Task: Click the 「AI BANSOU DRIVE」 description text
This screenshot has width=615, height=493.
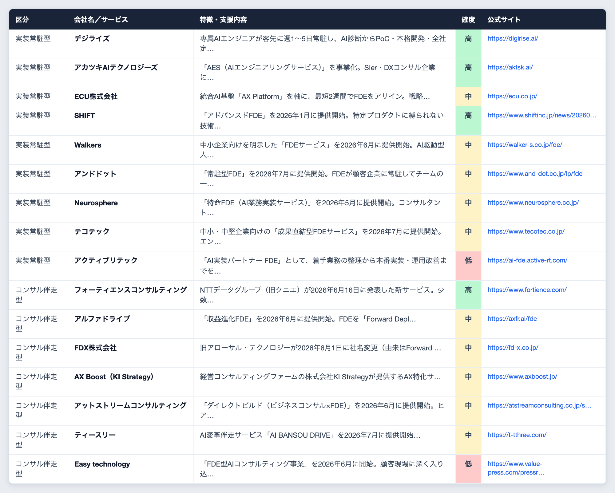Action: pyautogui.click(x=310, y=435)
